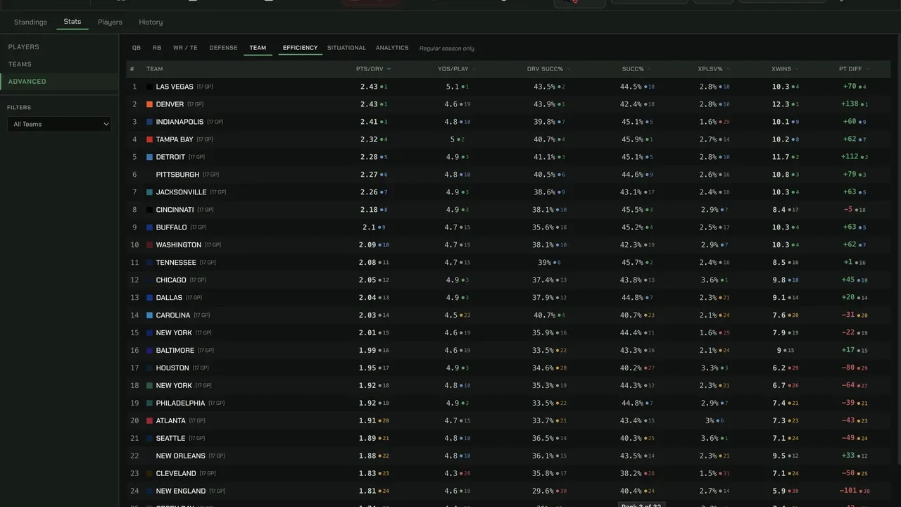Switch to the QB stats tab

coord(137,48)
